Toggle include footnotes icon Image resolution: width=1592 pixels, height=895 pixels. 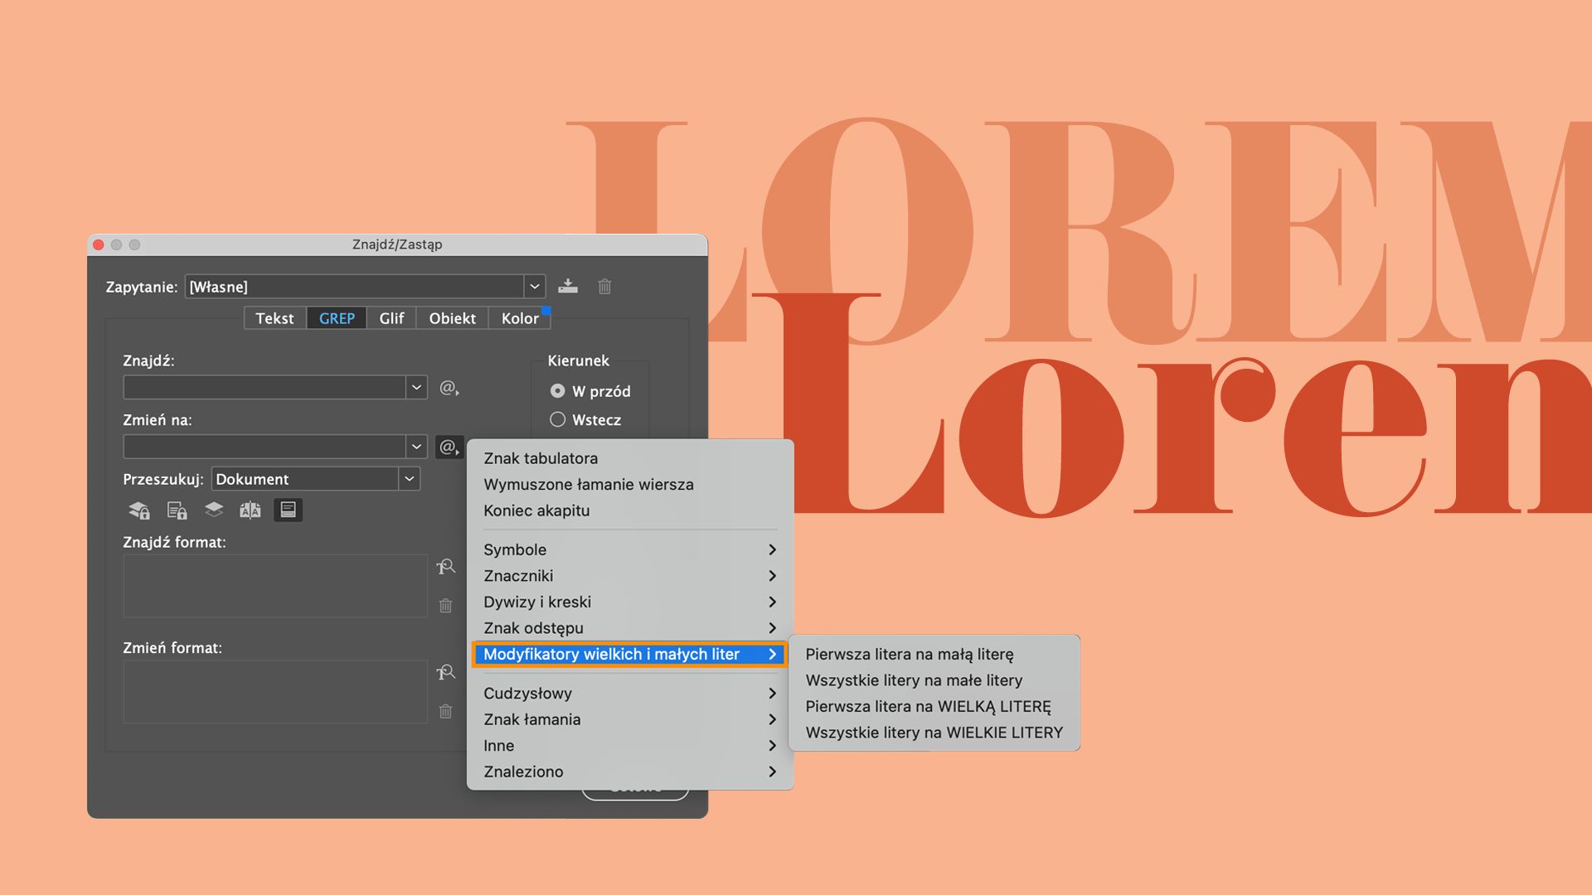coord(288,510)
